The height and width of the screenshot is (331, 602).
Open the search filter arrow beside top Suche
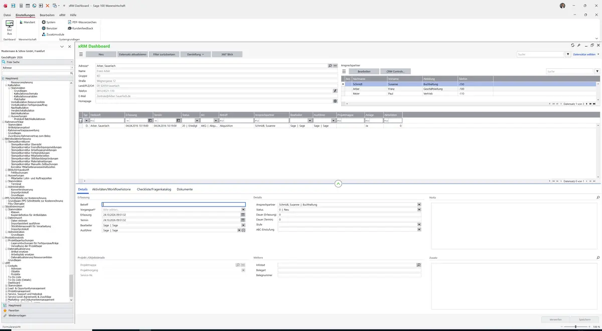(567, 54)
